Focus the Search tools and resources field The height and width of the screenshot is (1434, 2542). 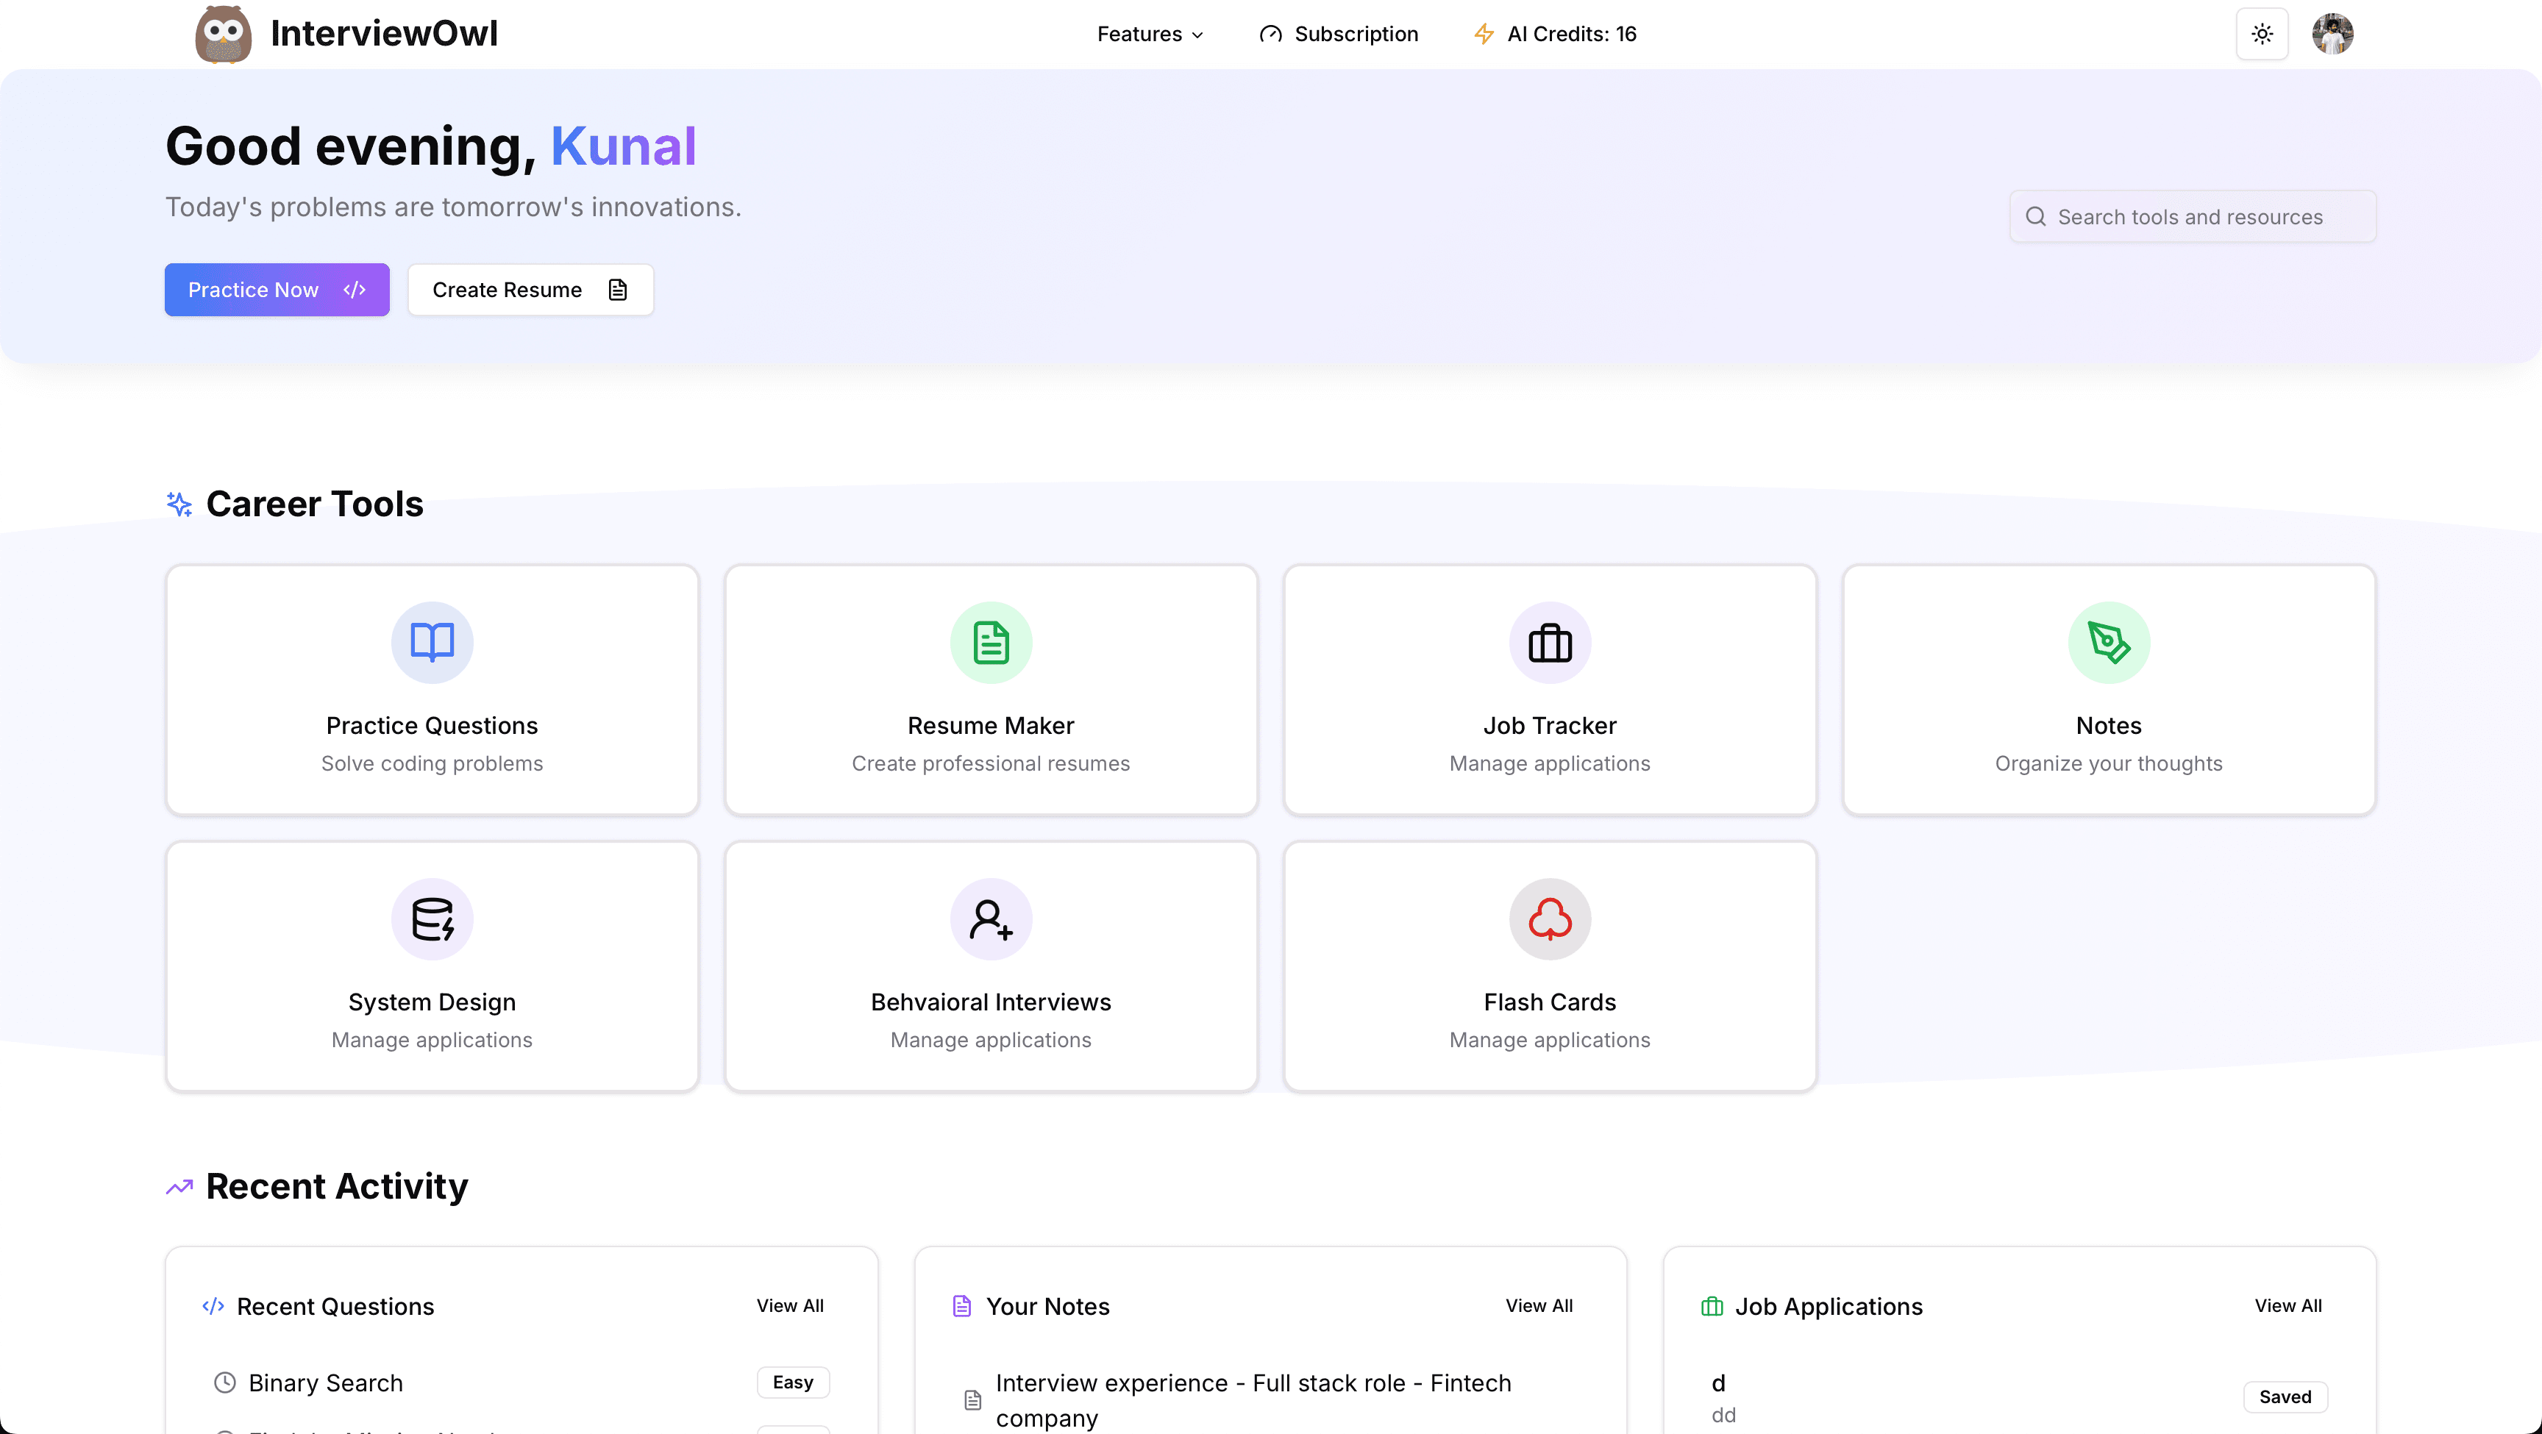click(x=2193, y=216)
